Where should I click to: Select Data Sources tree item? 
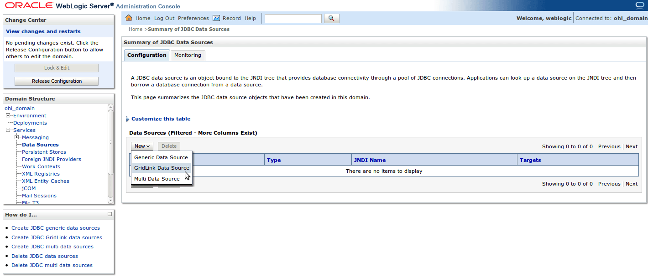click(40, 145)
